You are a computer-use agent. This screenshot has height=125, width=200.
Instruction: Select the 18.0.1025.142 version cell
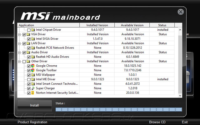pos(132,66)
